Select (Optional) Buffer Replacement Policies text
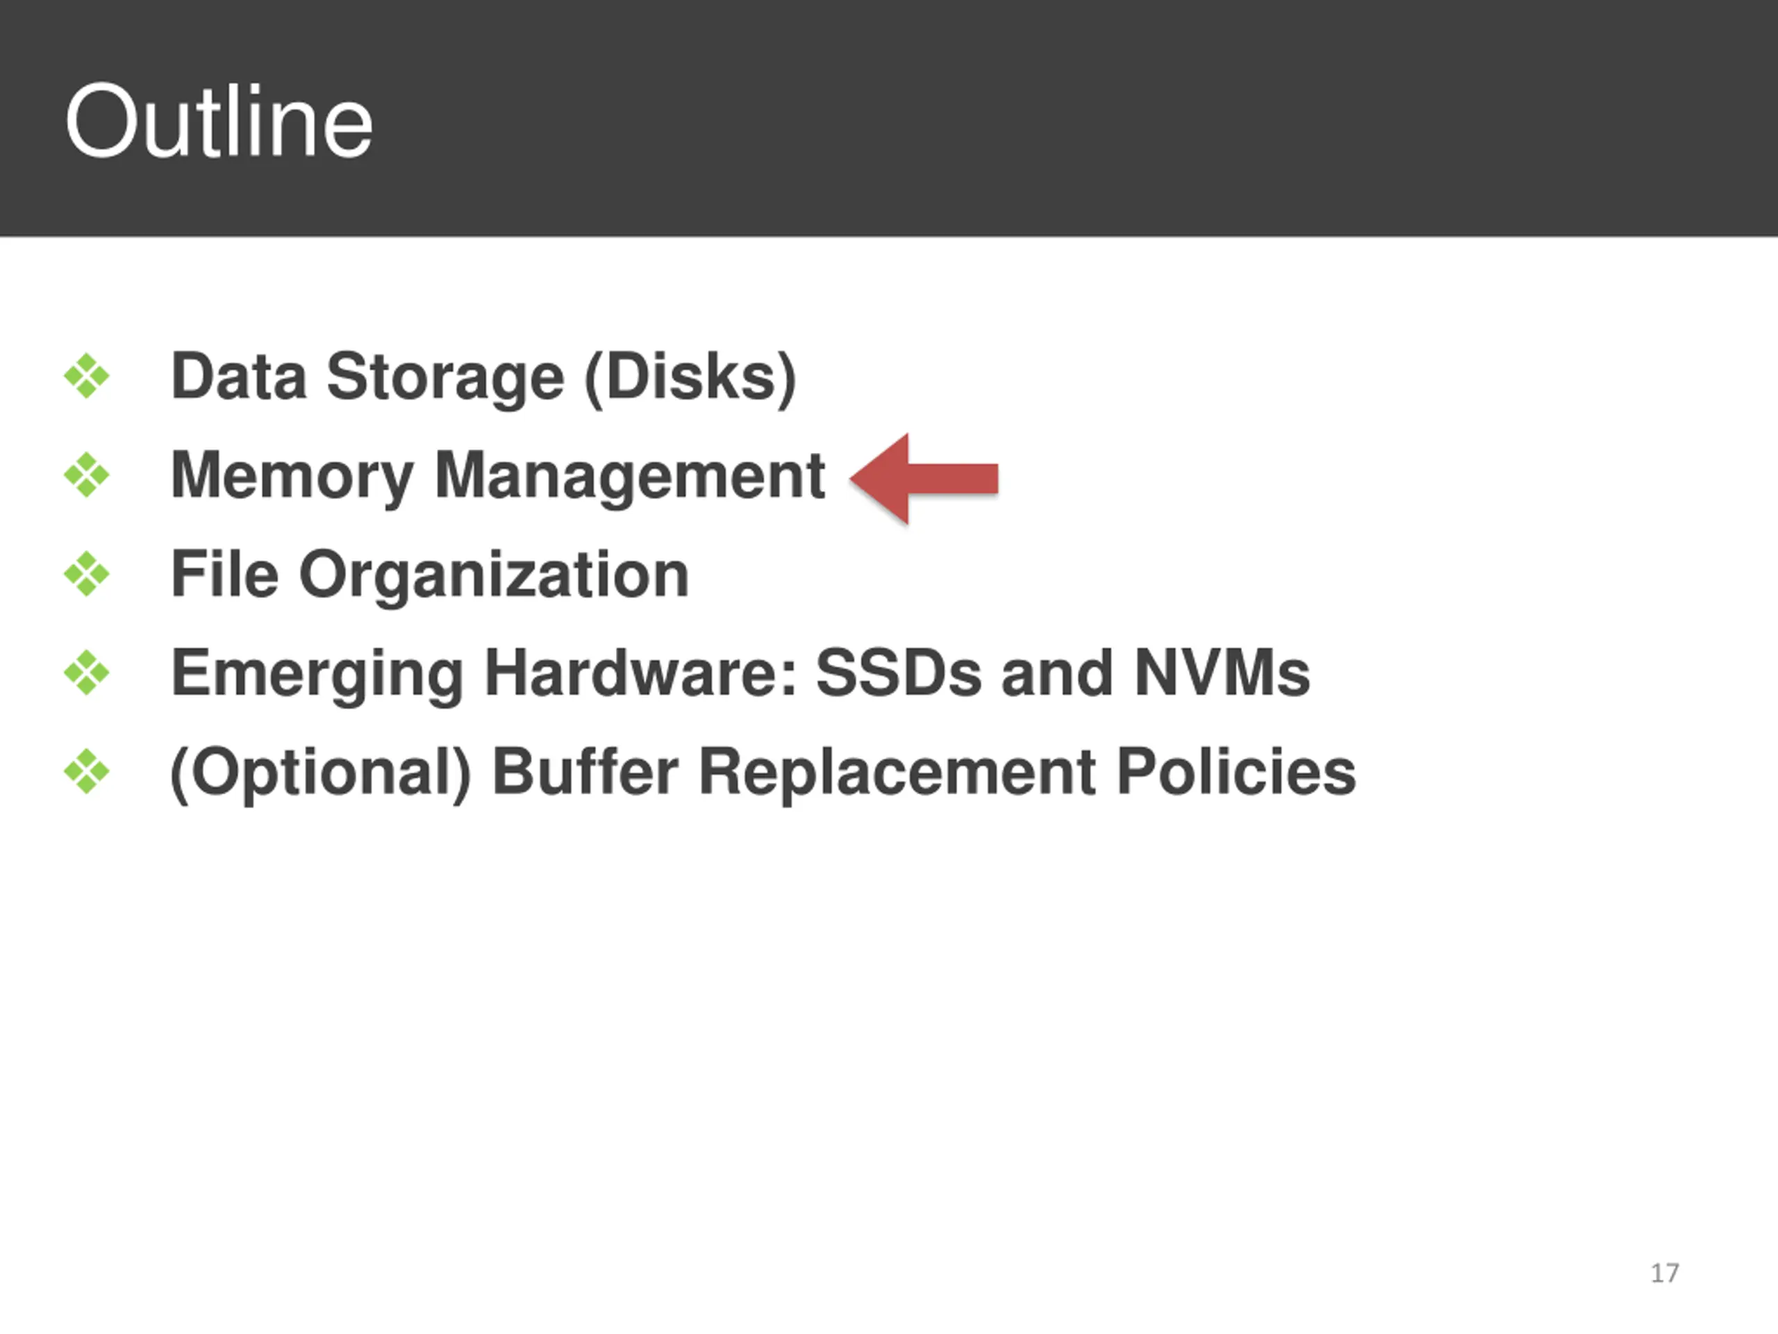This screenshot has height=1334, width=1778. [763, 773]
